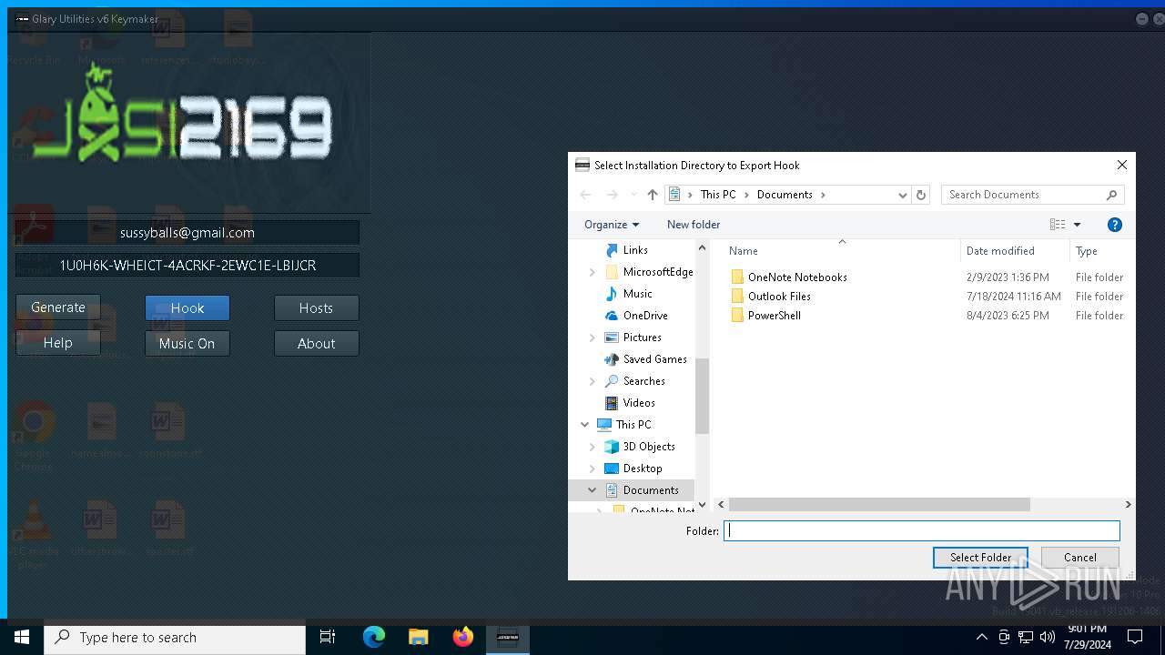Click the file list horizontal scrollbar
This screenshot has width=1165, height=655.
(879, 504)
